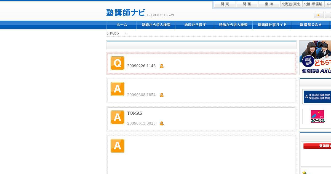Go to 特徴から求人検索

(233, 25)
